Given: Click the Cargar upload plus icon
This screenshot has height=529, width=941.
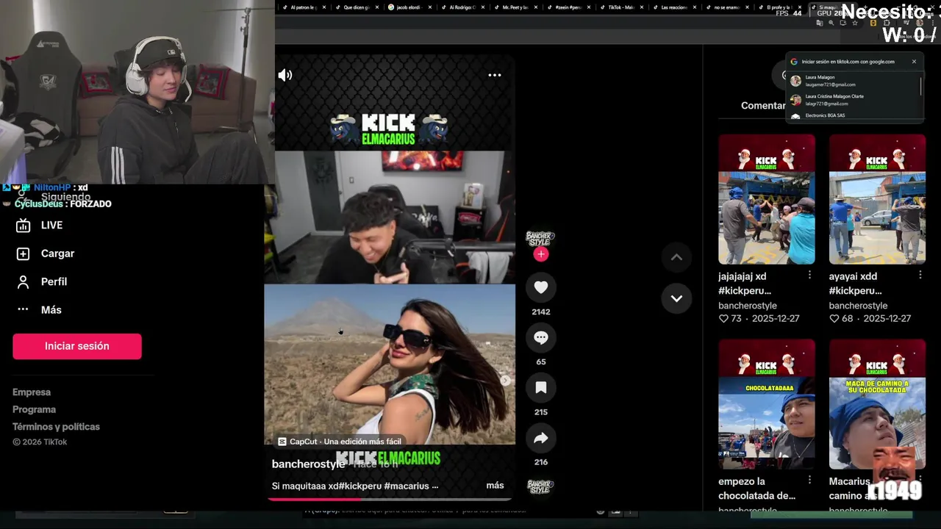Looking at the screenshot, I should click(x=23, y=253).
